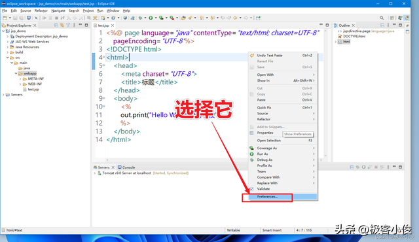Image resolution: width=419 pixels, height=242 pixels.
Task: Open Project Explorer view menu dots
Action: point(74,25)
